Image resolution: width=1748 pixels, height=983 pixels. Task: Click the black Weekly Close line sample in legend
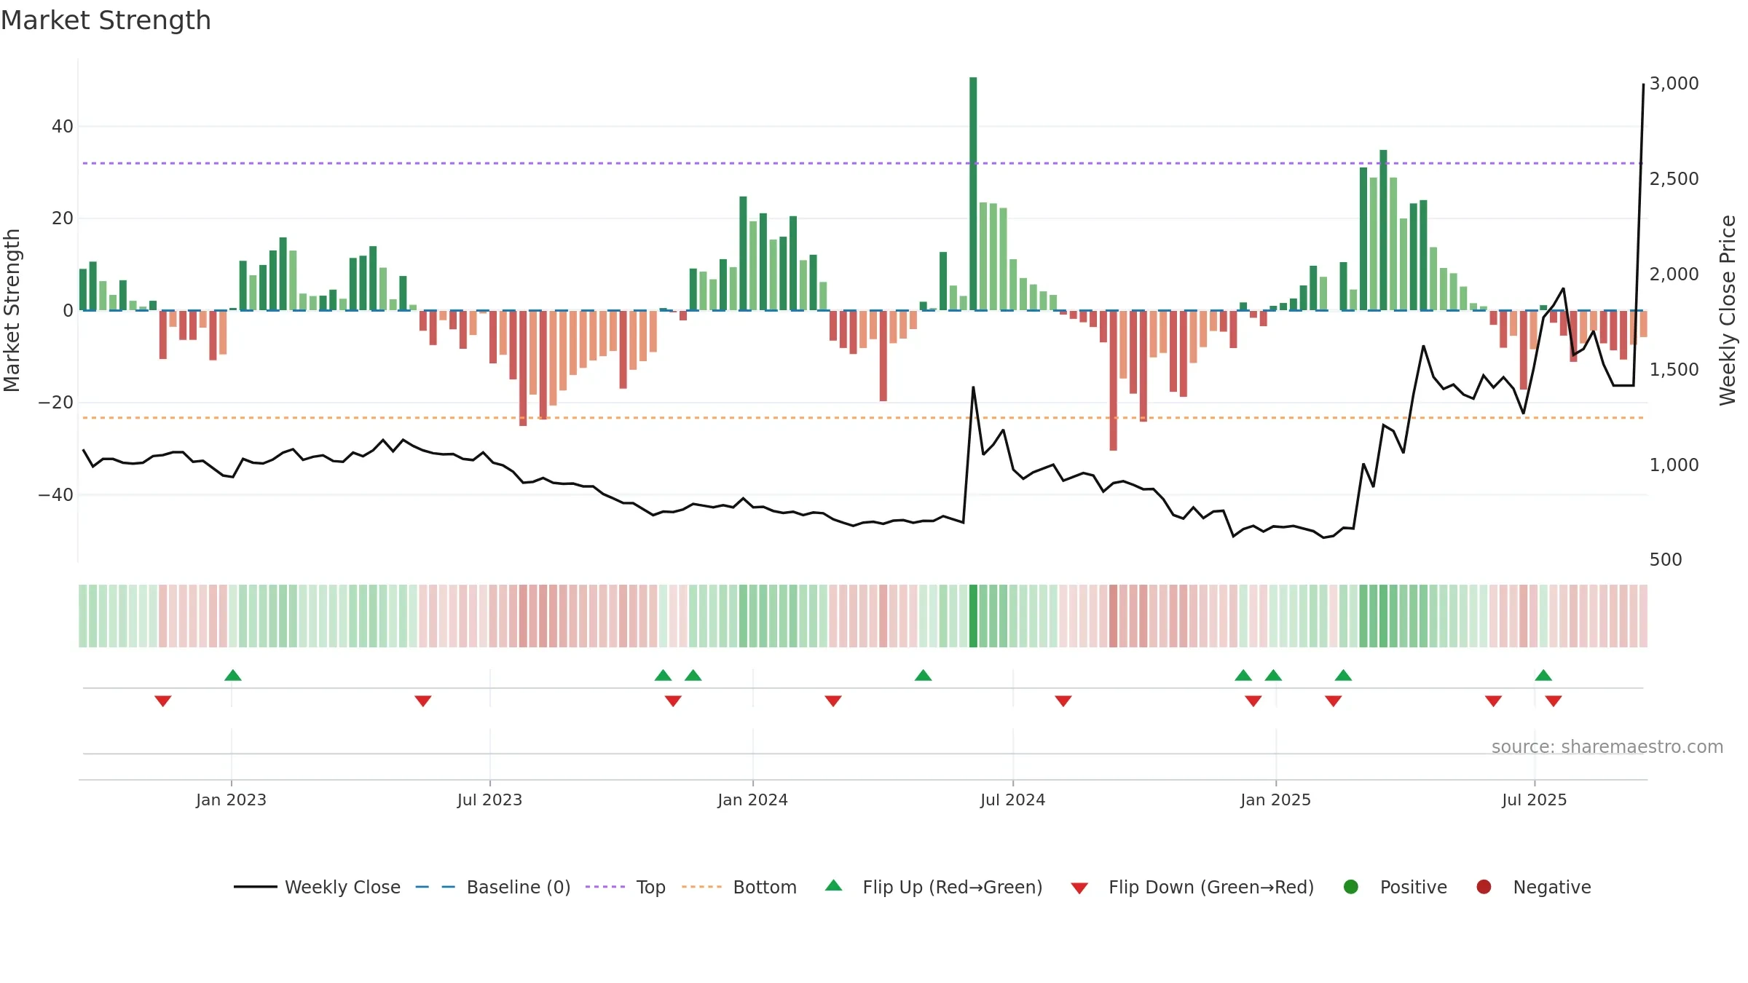coord(256,887)
